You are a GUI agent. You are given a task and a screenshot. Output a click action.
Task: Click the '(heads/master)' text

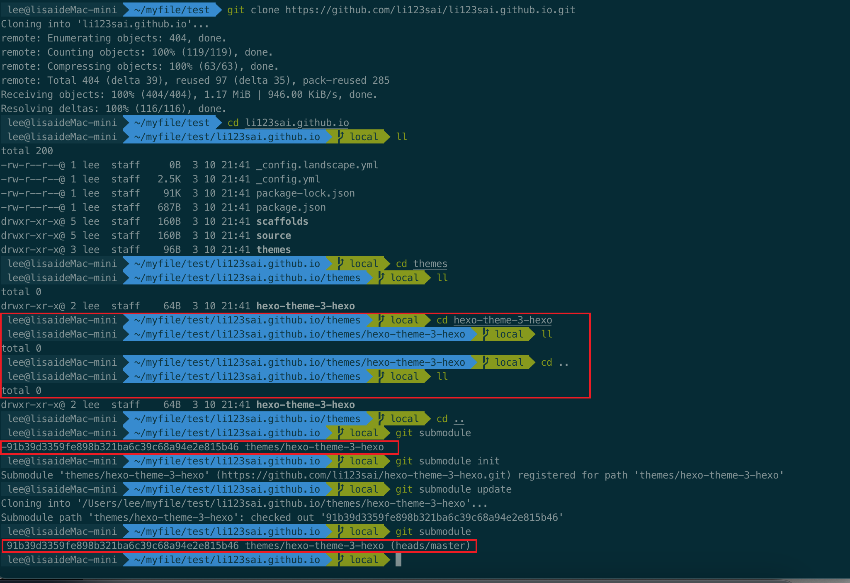(430, 545)
